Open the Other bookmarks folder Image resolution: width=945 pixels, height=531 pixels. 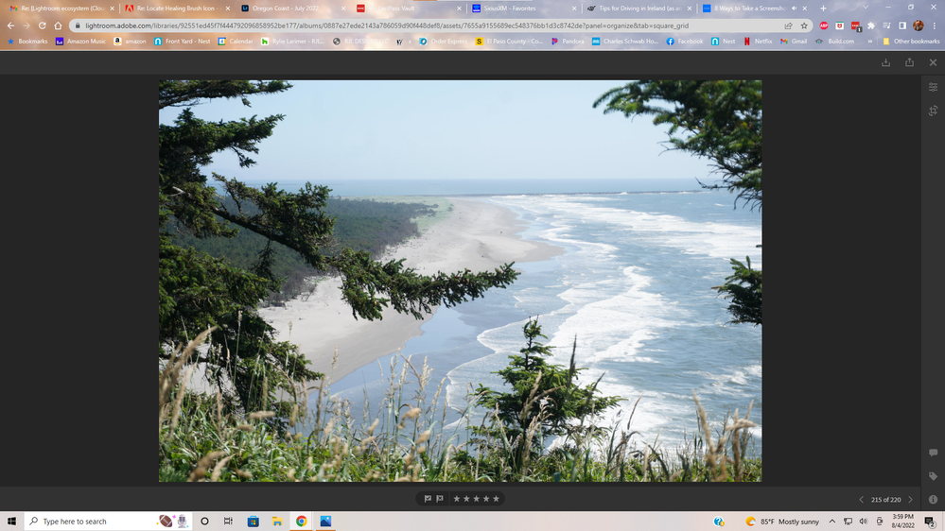911,42
